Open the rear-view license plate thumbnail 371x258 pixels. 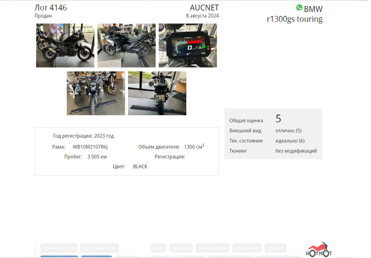click(x=157, y=93)
